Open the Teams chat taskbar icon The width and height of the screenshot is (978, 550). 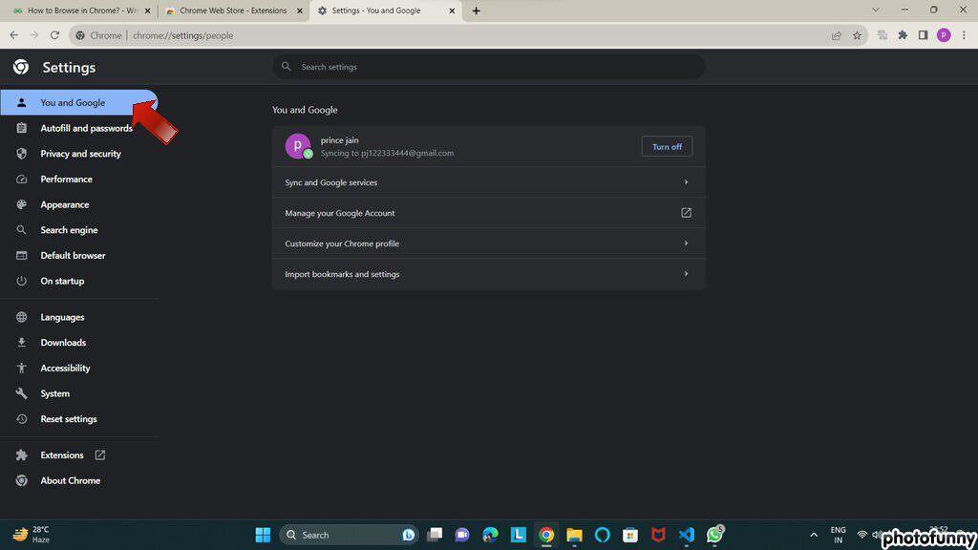[462, 535]
